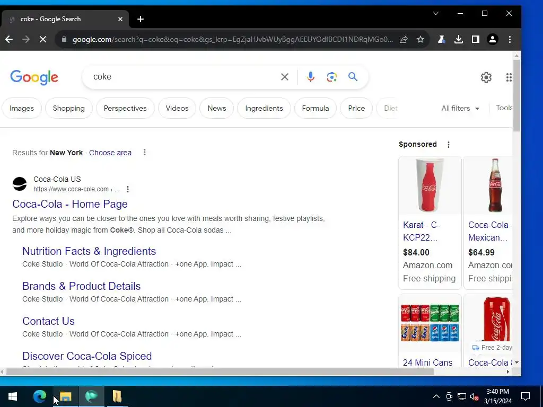Choose area for location results
543x407 pixels.
point(110,153)
